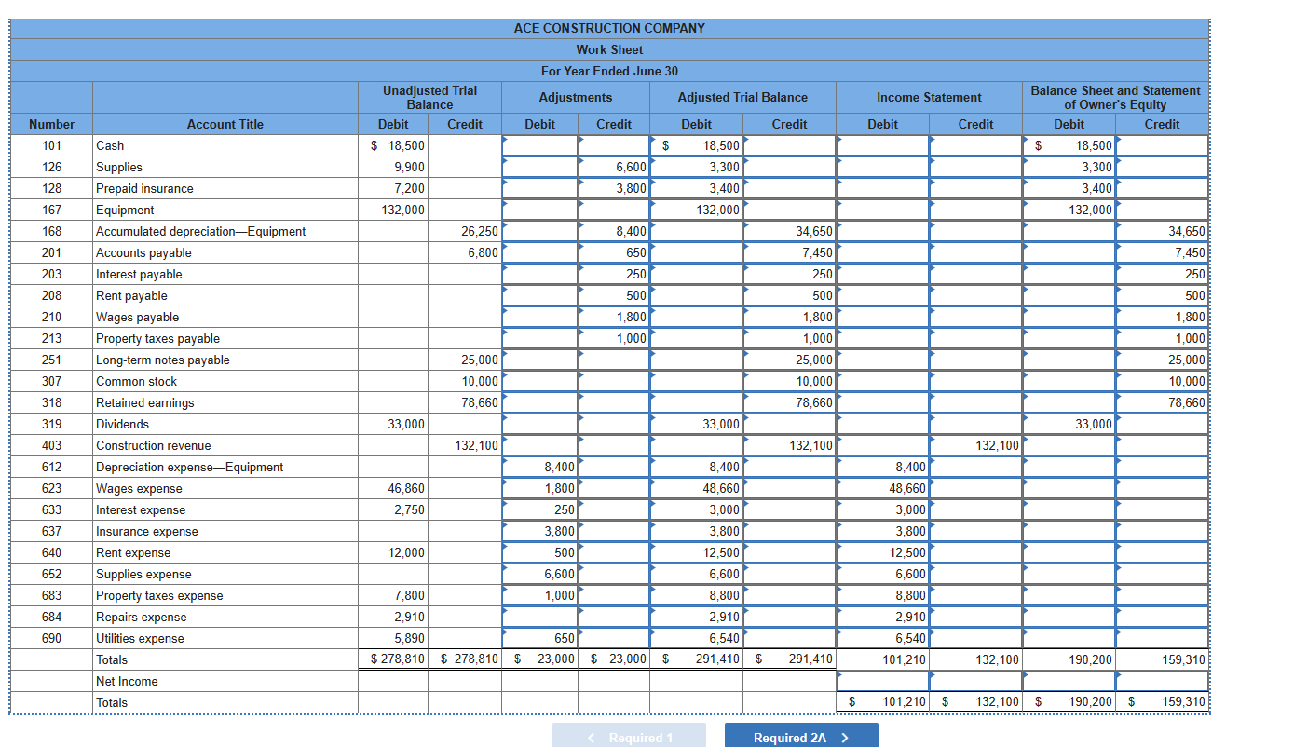Edit Dividends balance sheet debit 33,000
The image size is (1294, 747).
pyautogui.click(x=1069, y=424)
